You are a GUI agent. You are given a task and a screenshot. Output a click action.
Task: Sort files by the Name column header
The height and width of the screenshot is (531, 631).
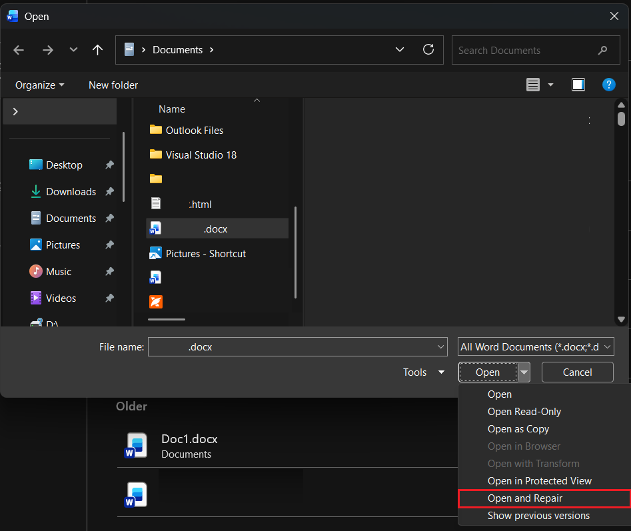coord(172,109)
